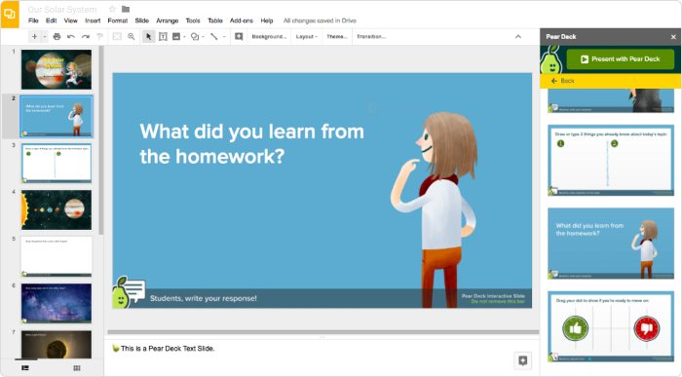Screen dimensions: 682x377
Task: Switch to grid view icon
Action: click(77, 368)
